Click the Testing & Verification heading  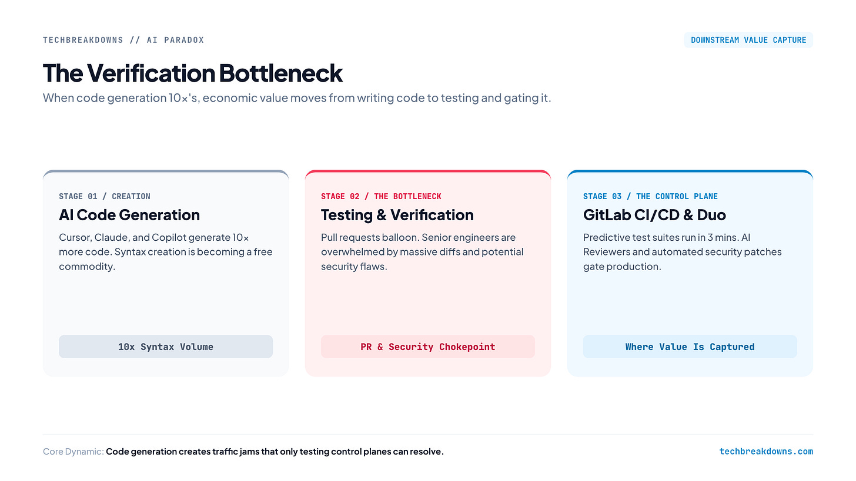397,215
